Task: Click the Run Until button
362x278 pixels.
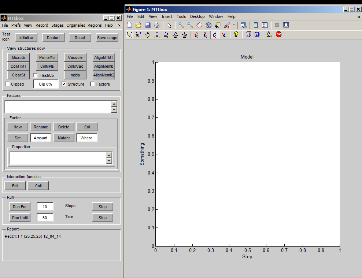Action: [x=20, y=218]
